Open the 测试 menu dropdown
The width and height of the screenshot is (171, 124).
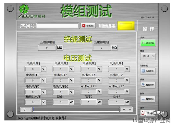pos(148,56)
